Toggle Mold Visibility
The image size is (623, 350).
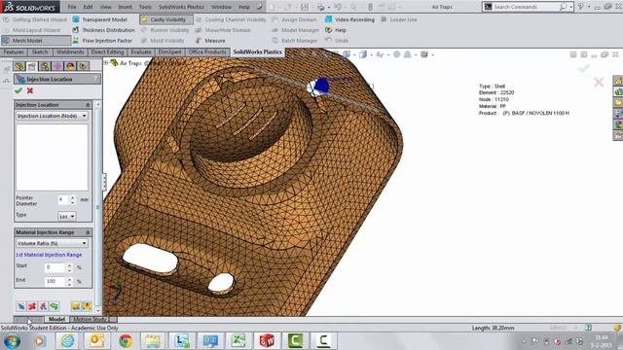[163, 41]
